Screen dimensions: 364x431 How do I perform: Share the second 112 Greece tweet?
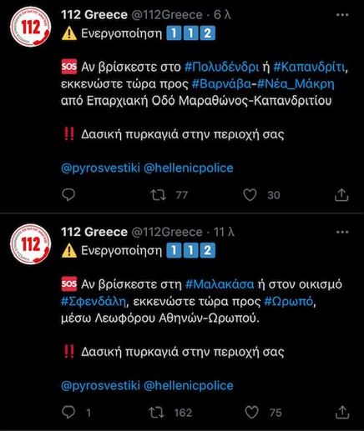[x=342, y=412]
